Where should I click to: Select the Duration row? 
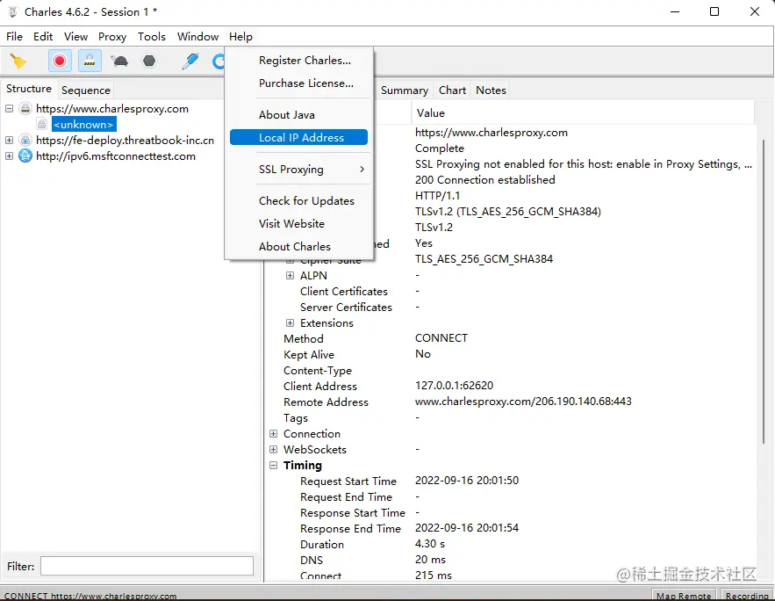click(x=511, y=544)
